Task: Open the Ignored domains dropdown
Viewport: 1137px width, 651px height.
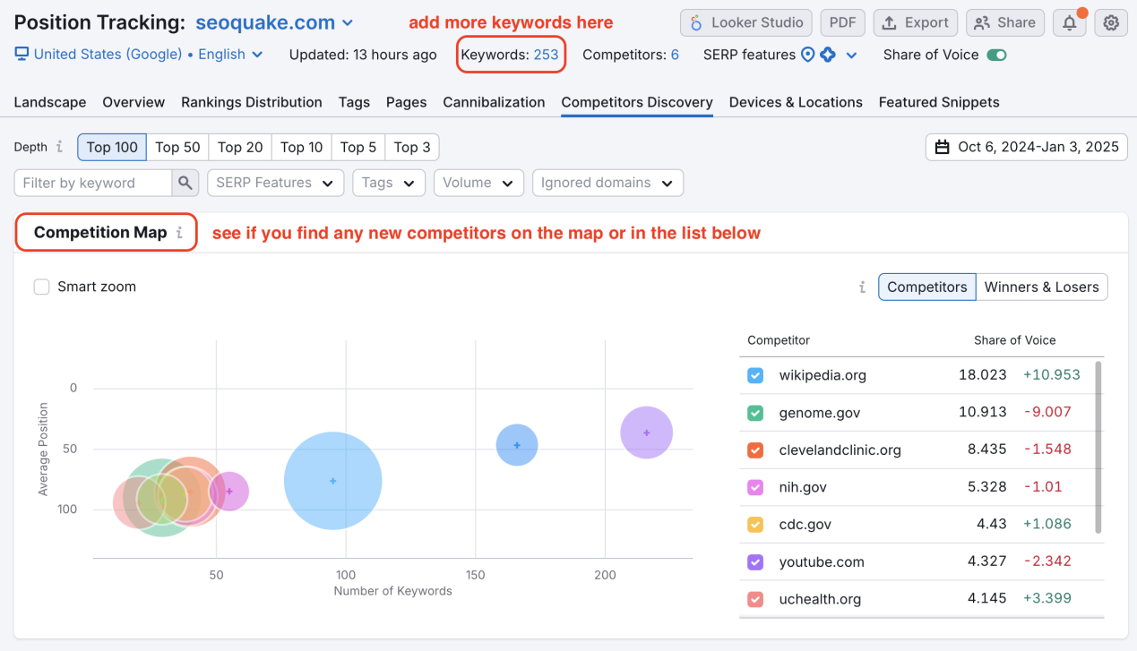Action: pos(607,183)
